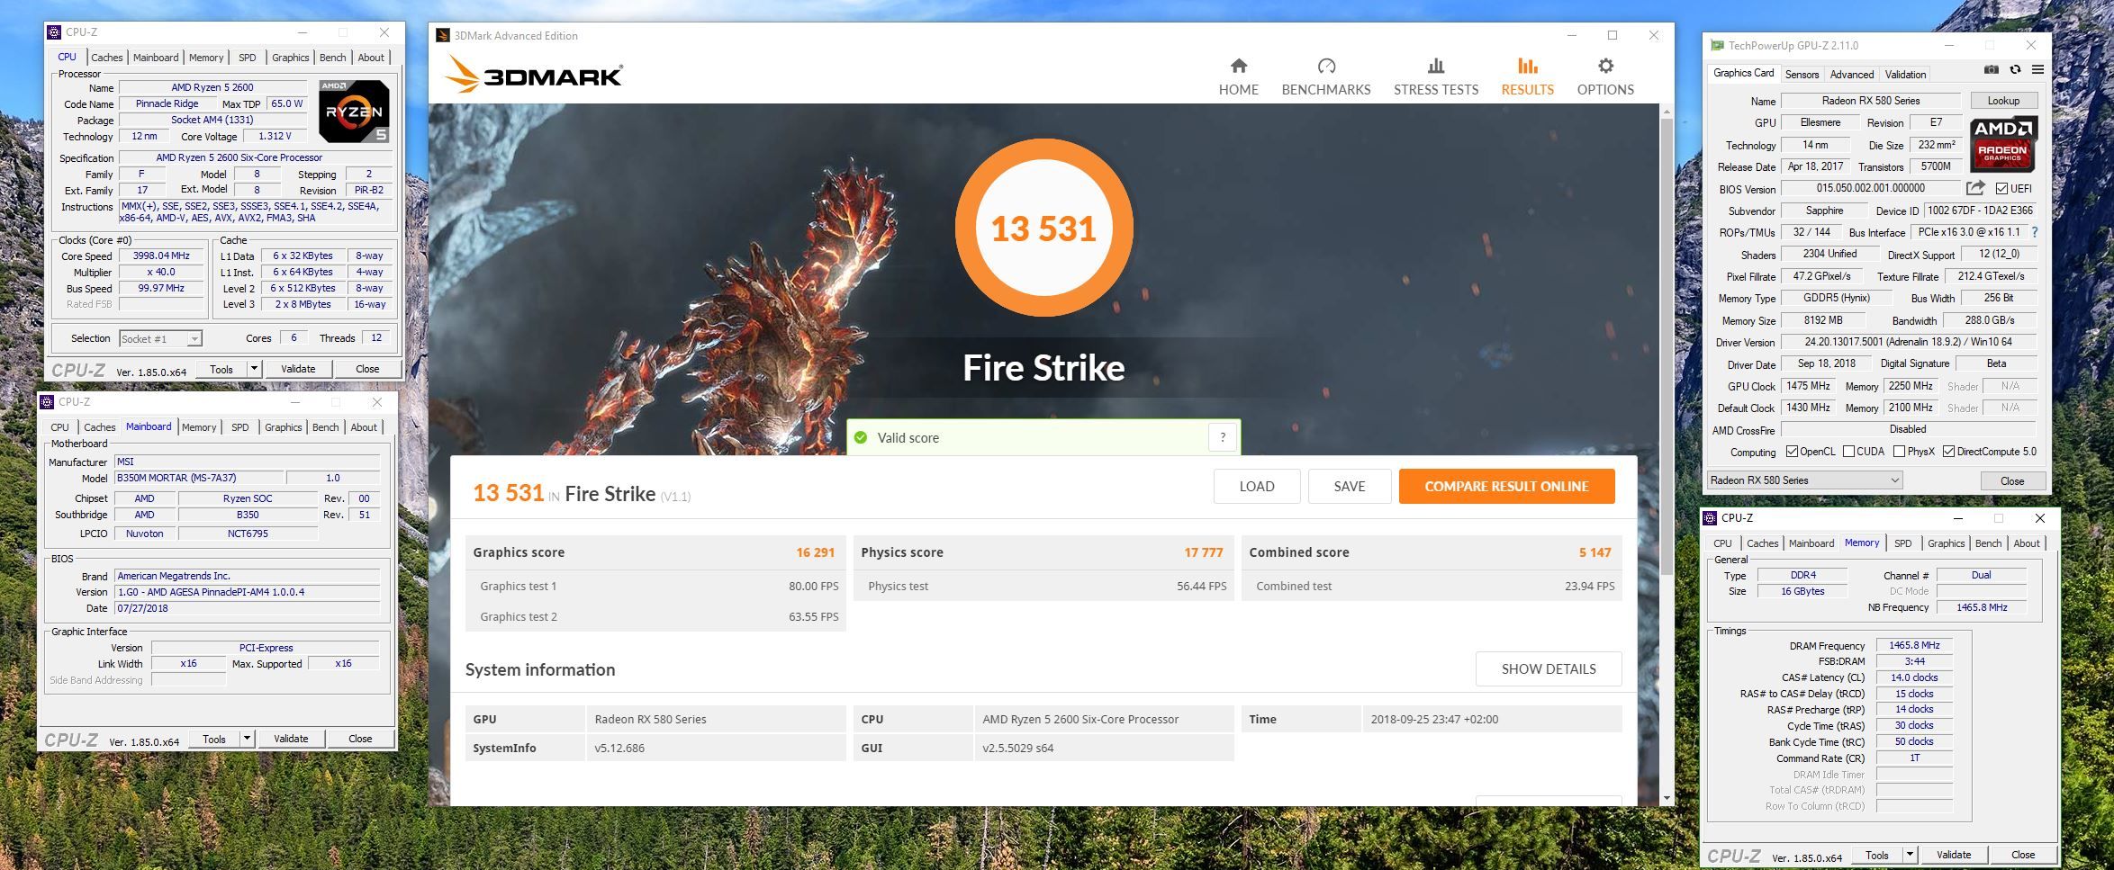Click the Graphics score row value 16 291
Image resolution: width=2114 pixels, height=870 pixels.
coord(815,552)
